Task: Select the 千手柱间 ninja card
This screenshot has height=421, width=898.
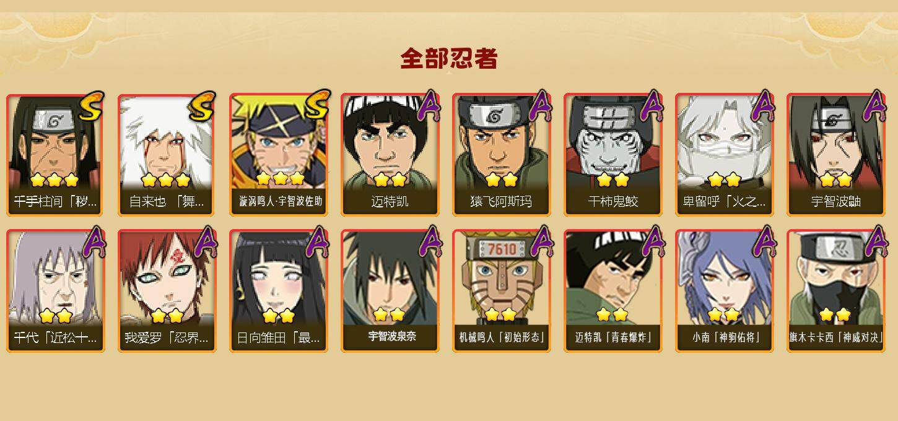Action: [x=56, y=155]
